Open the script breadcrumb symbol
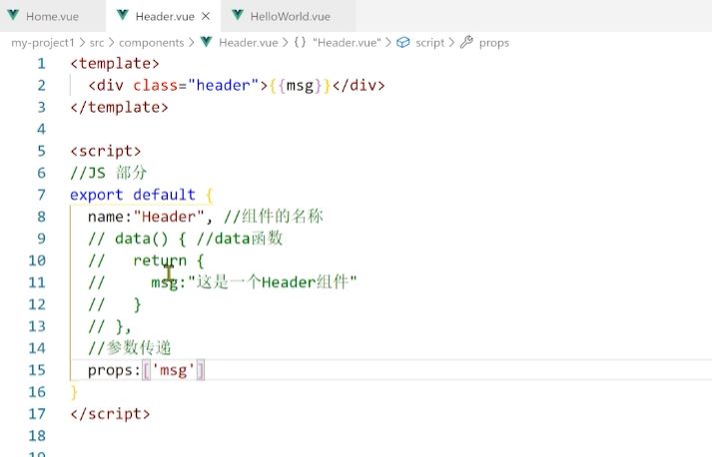Screen dimensions: 712x457 [x=429, y=43]
